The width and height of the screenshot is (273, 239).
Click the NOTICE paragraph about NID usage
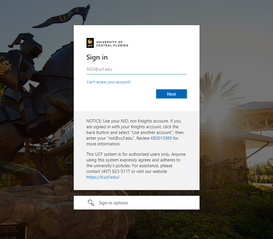135,133
